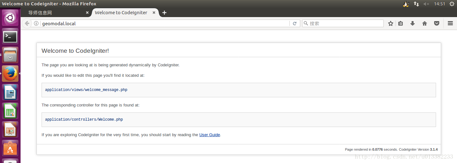Click window title Welcome to CodeIgniter
457x163 pixels.
[x=49, y=4]
